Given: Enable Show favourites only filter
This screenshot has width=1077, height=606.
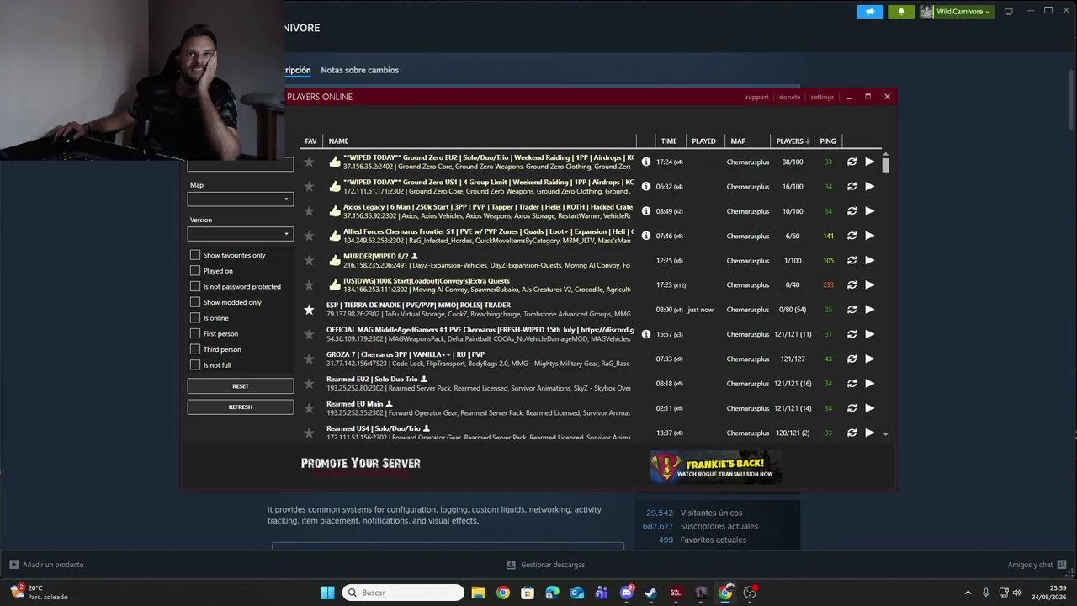Looking at the screenshot, I should point(195,255).
